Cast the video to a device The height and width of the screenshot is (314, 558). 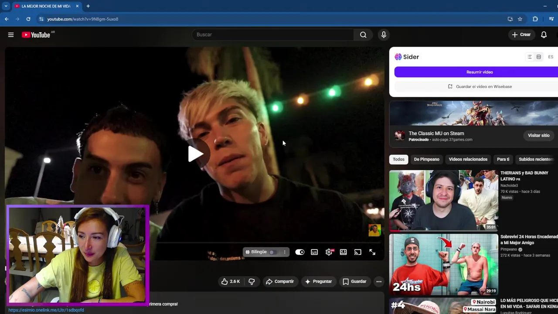point(358,252)
